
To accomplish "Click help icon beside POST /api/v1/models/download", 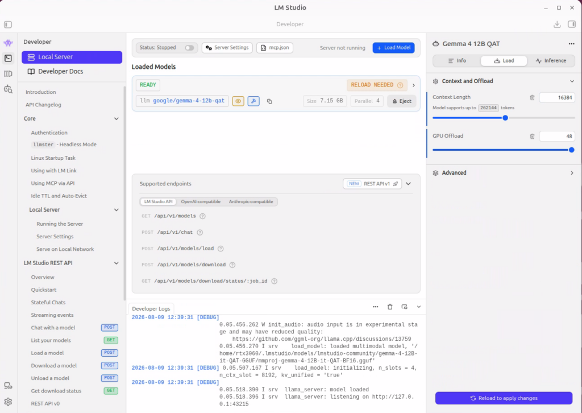I will tap(232, 265).
